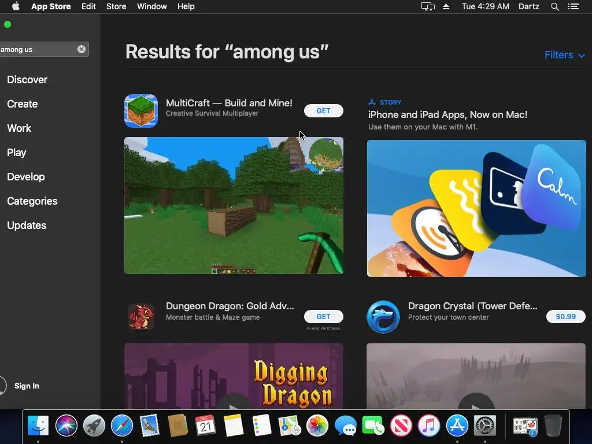The image size is (592, 444).
Task: Click the screen mirroring menu bar icon
Action: (428, 6)
